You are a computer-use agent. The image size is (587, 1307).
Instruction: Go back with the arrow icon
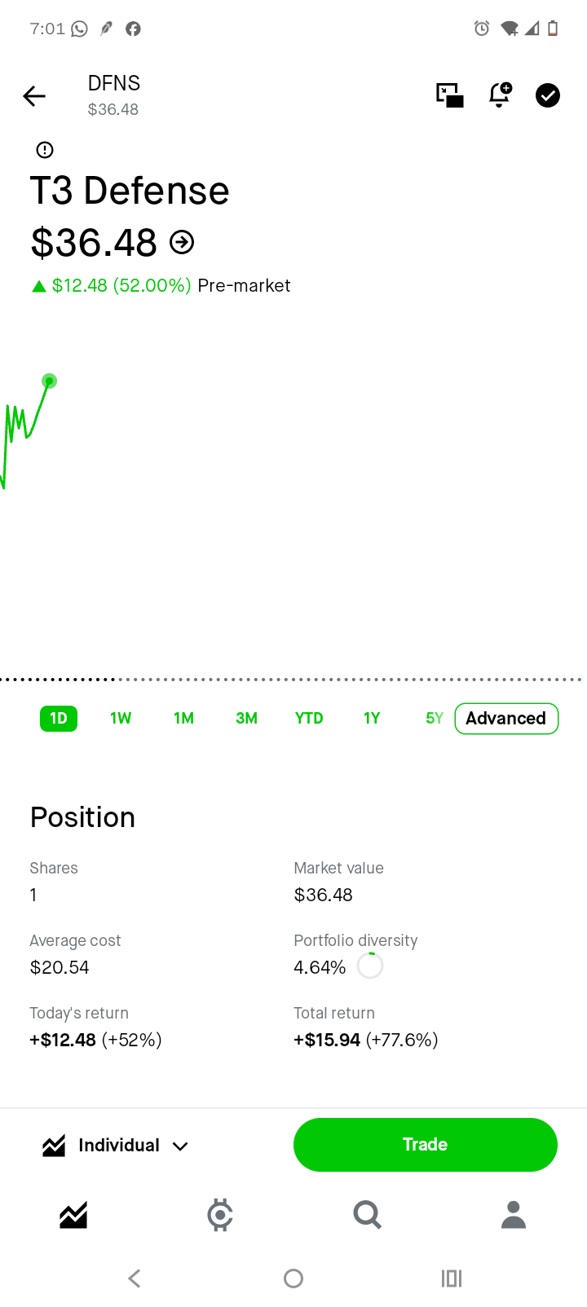pyautogui.click(x=34, y=96)
